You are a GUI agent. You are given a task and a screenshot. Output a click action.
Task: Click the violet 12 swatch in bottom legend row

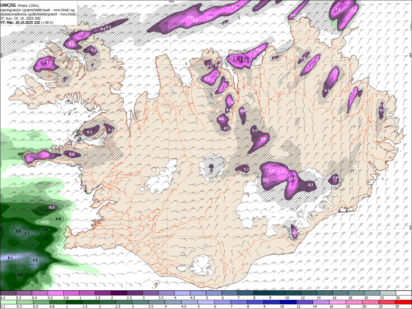[304, 302]
